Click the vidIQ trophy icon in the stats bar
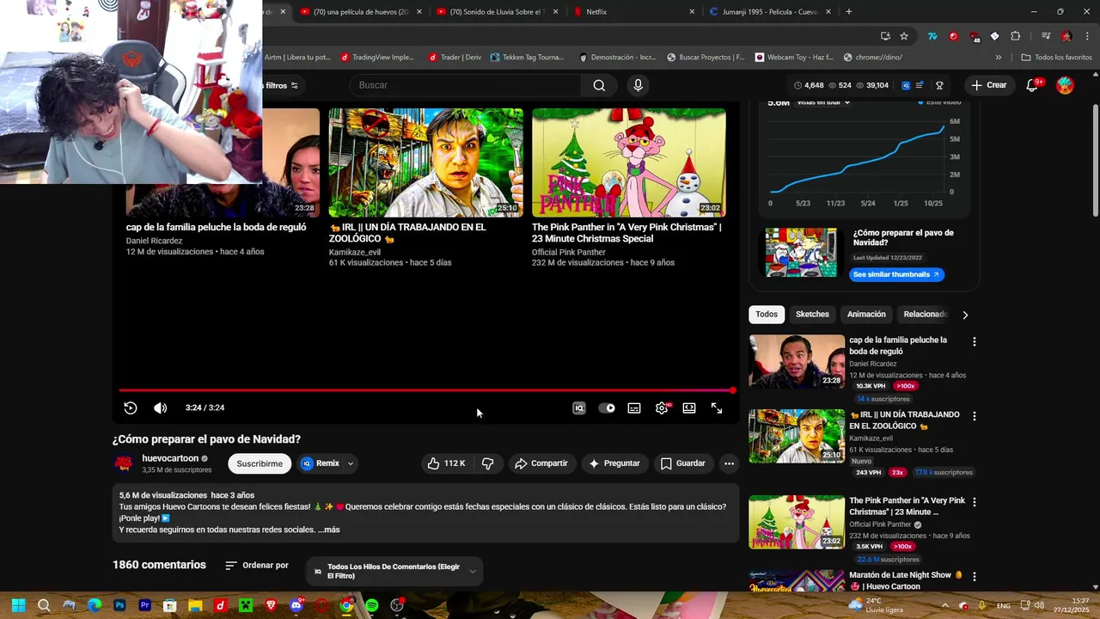The height and width of the screenshot is (619, 1100). coord(939,85)
